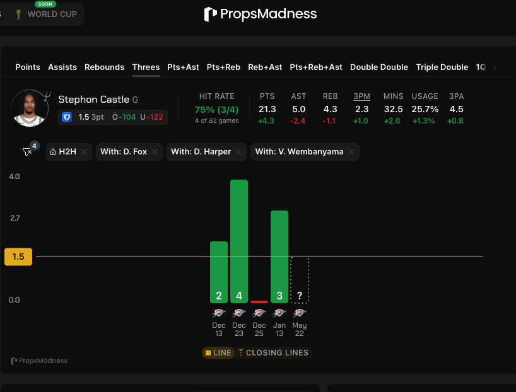Select the Under -122 odds
Screen dimensions: 516x392
tap(151, 117)
